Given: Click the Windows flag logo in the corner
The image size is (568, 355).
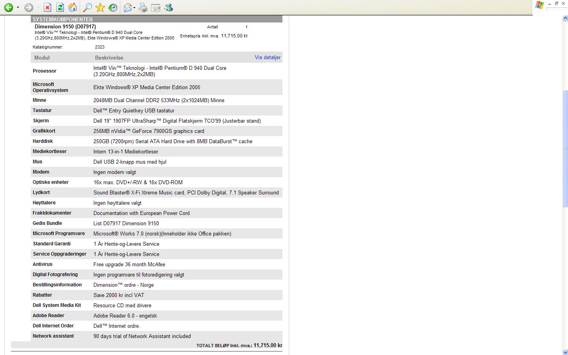Looking at the screenshot, I should pyautogui.click(x=539, y=5).
